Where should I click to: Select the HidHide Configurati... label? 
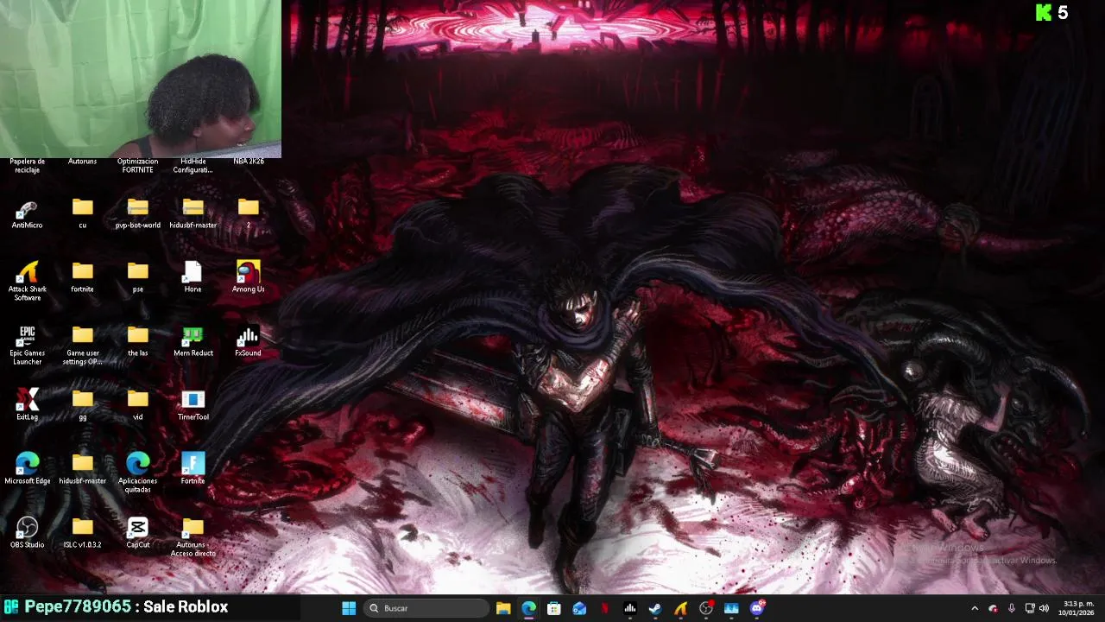[193, 165]
